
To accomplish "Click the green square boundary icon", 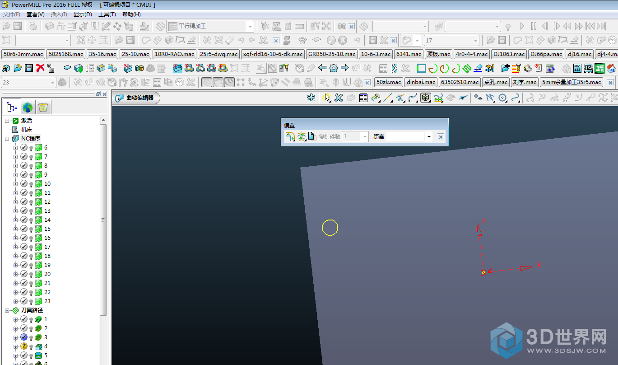I will click(421, 68).
